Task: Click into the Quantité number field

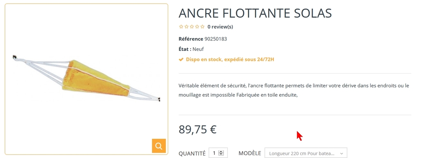Action: pos(214,153)
